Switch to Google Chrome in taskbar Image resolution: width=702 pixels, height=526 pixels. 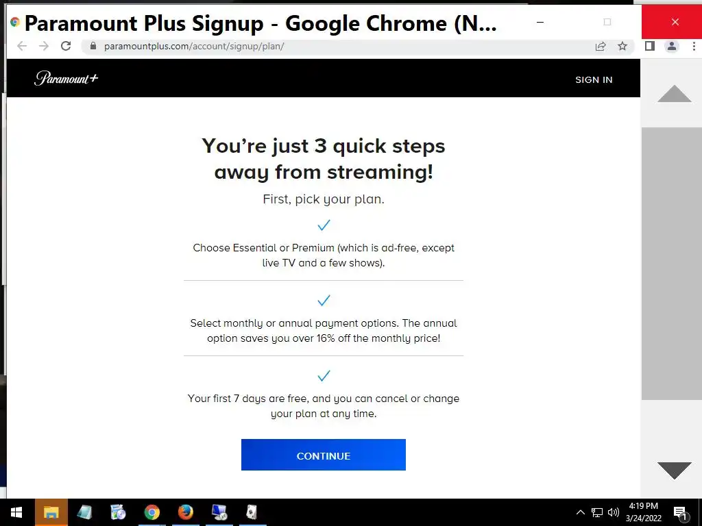pyautogui.click(x=152, y=512)
